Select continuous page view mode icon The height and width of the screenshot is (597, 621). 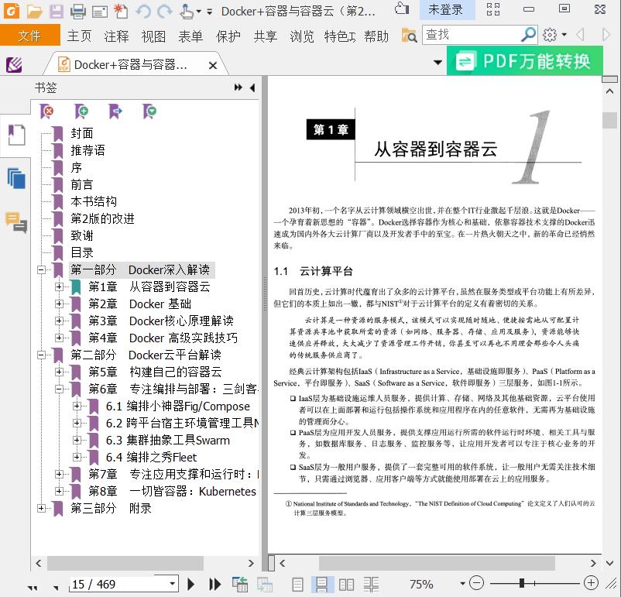pyautogui.click(x=321, y=585)
